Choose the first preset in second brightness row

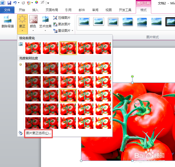click(x=33, y=82)
